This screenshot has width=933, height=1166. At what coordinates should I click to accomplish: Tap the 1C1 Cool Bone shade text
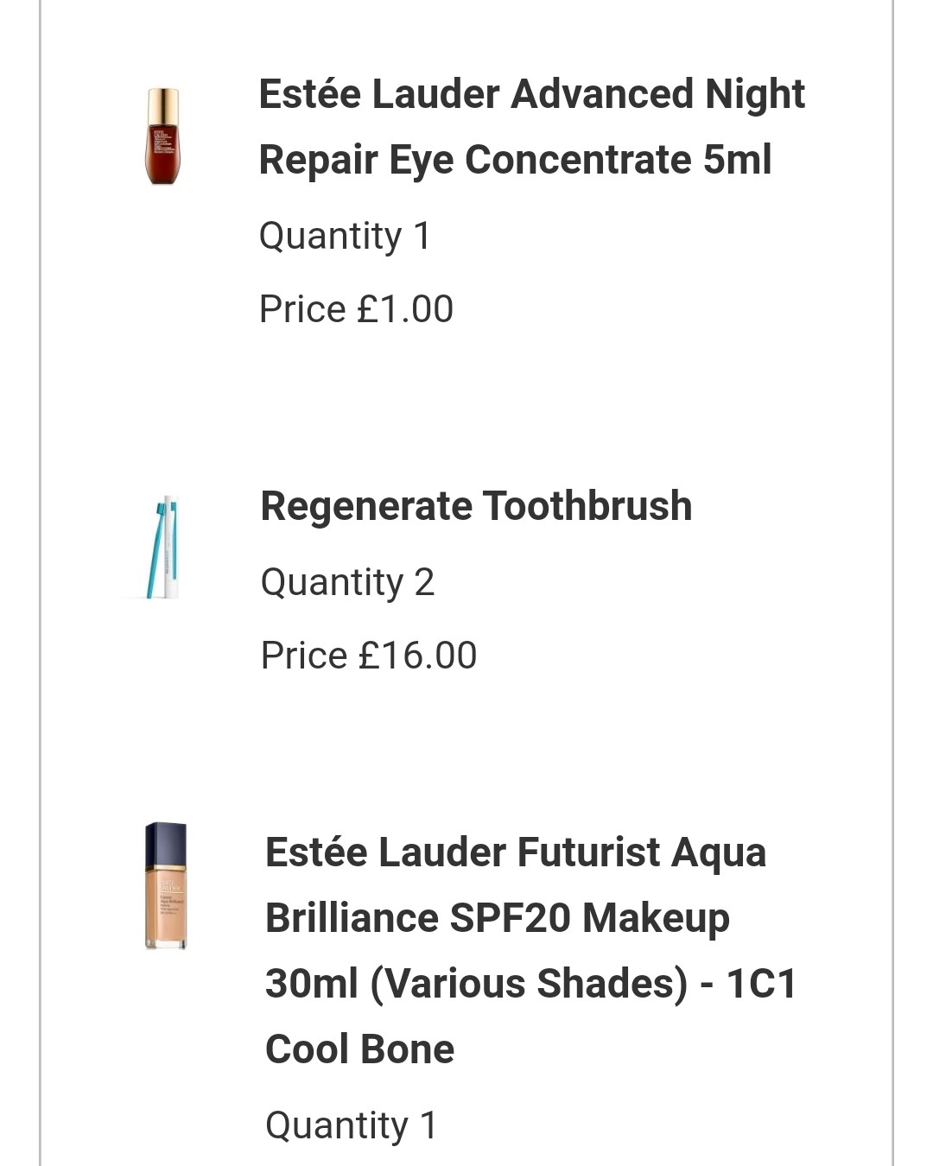530,1016
